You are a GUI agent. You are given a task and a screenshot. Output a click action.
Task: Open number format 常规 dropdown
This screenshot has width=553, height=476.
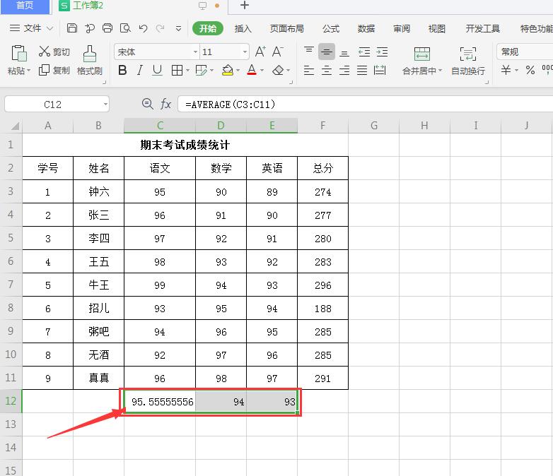[x=525, y=52]
